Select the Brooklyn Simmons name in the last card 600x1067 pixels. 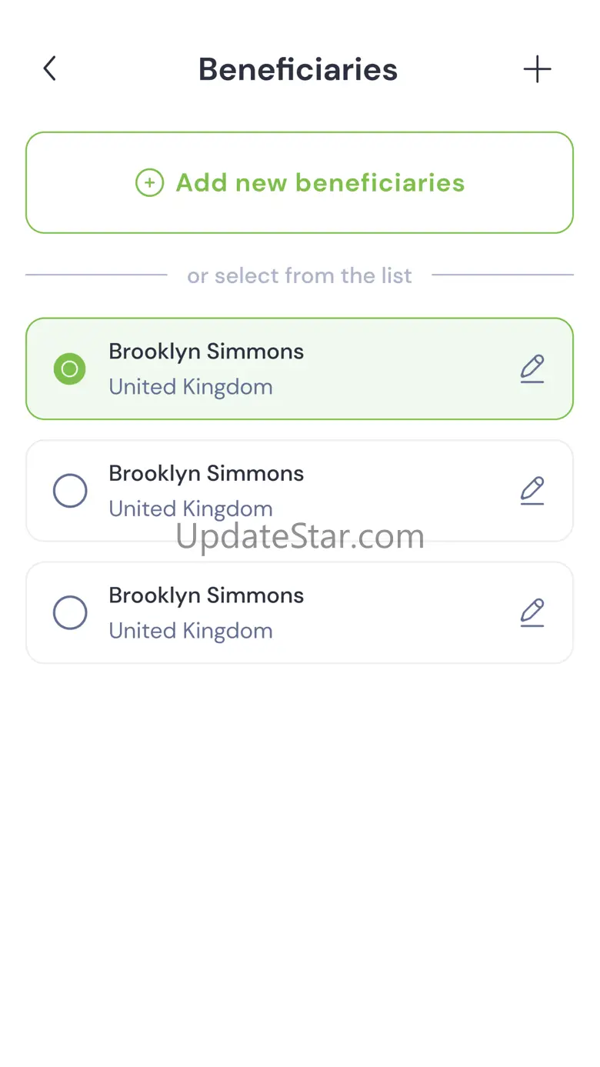pyautogui.click(x=206, y=595)
